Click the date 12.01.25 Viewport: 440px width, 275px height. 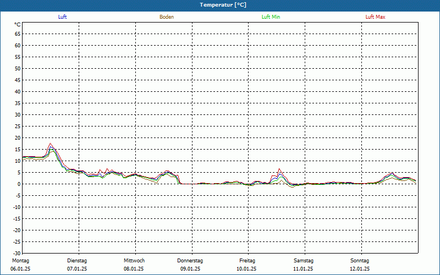[360, 269]
